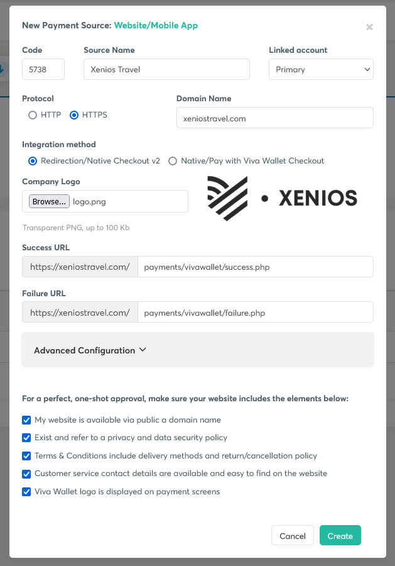Screen dimensions: 395x566
Task: Toggle the privacy and data security policy checkbox
Action: tap(26, 438)
